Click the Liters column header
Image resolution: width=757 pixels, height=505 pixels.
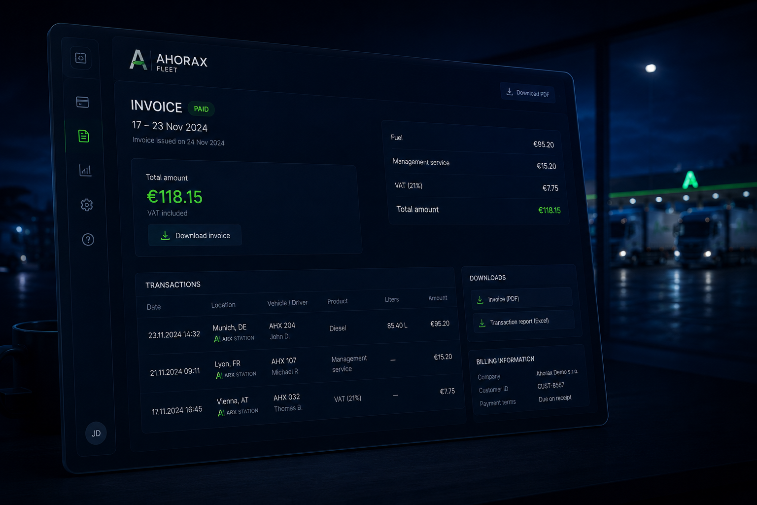(x=392, y=299)
